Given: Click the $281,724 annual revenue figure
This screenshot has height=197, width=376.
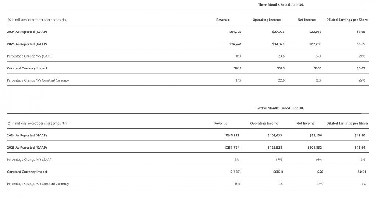Looking at the screenshot, I should 232,148.
